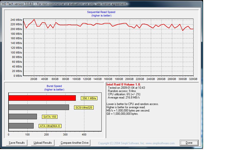Screen dimensions: 241x150
Task: Click the 100 MB/s axis label
Action: coord(16,52)
